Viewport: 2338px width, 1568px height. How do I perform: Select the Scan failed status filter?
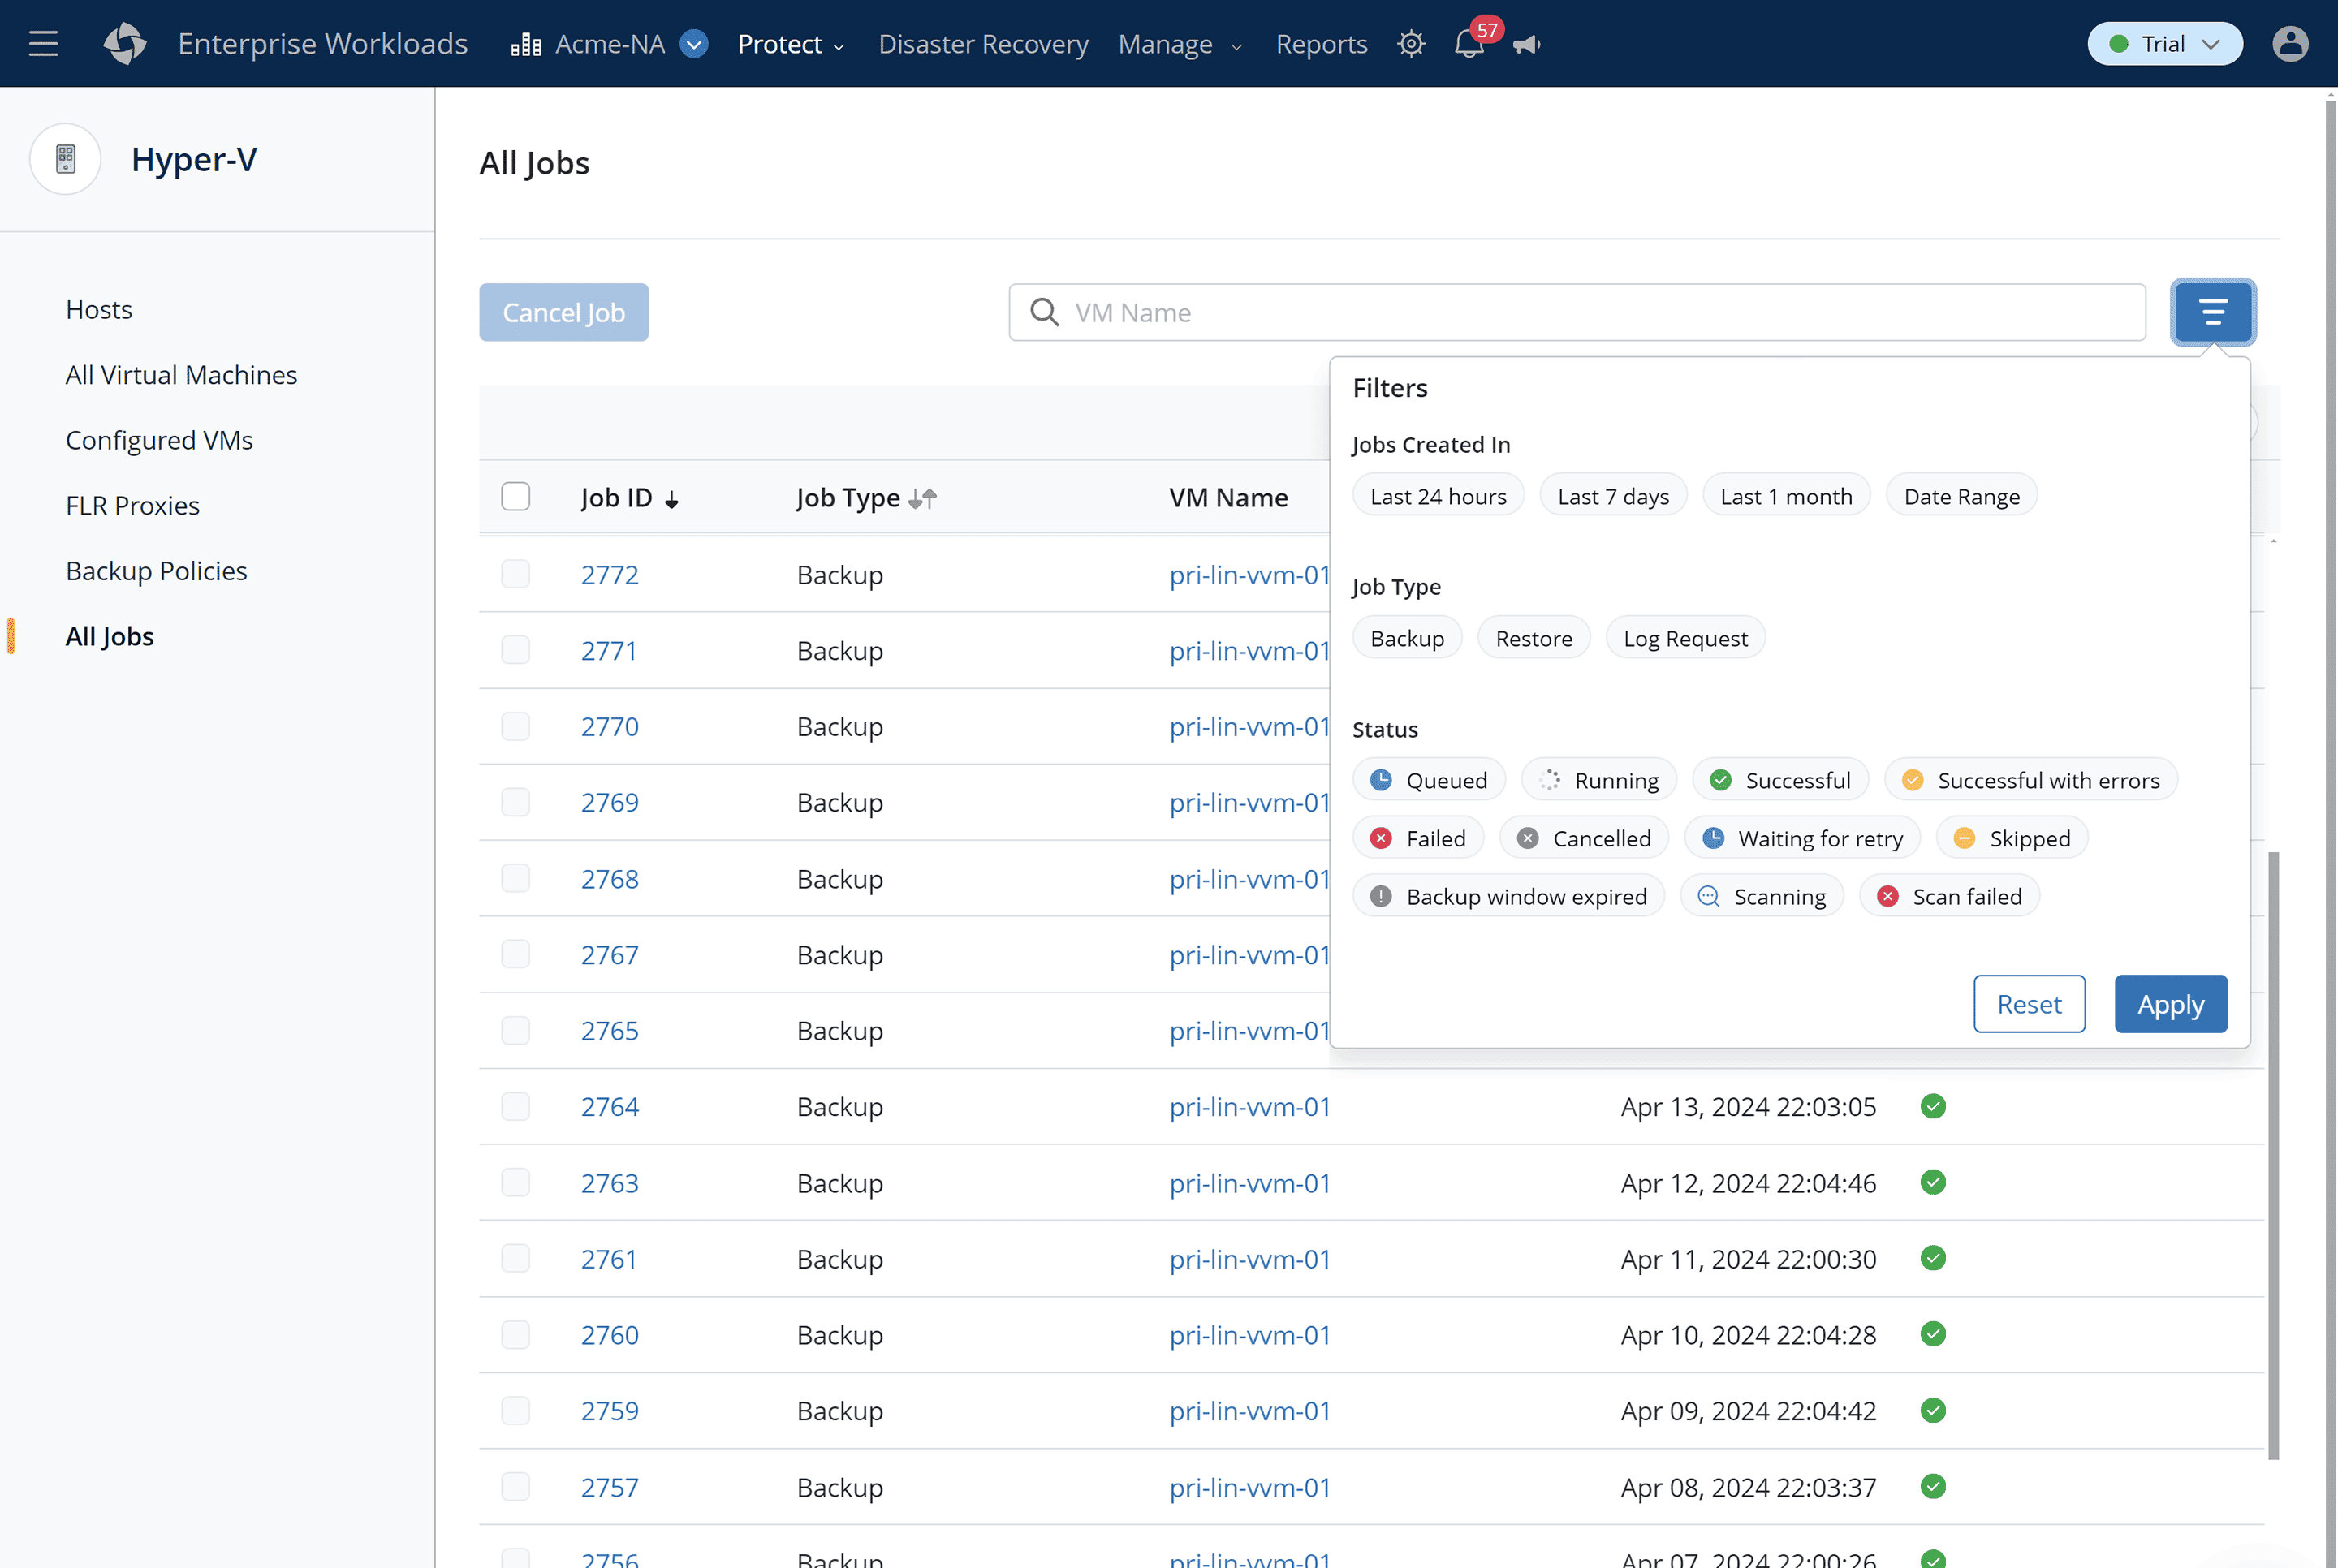coord(1950,896)
